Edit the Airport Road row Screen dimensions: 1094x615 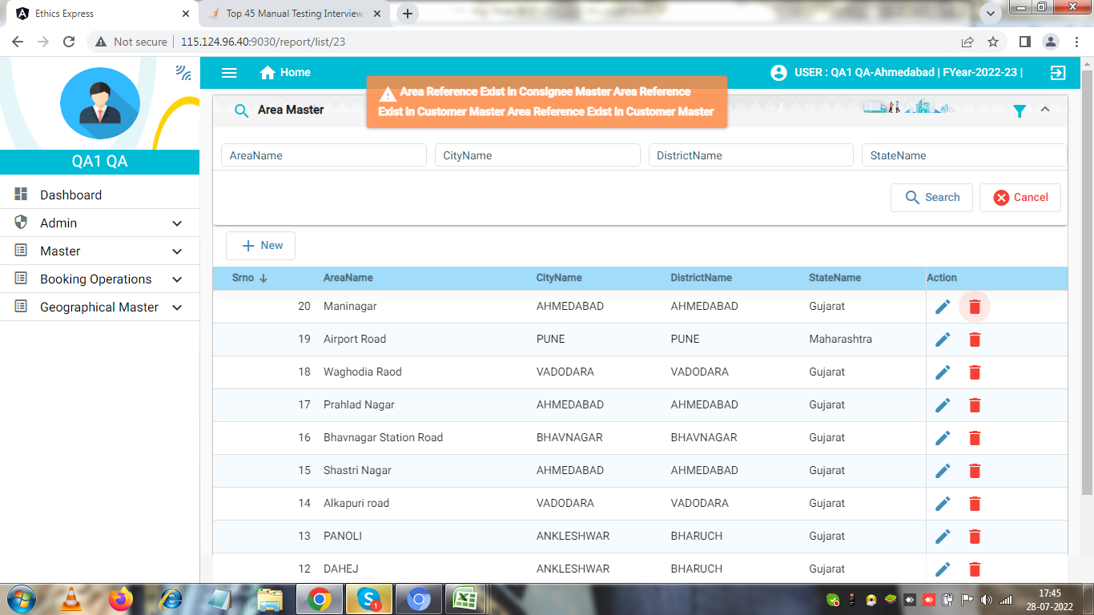pos(943,340)
